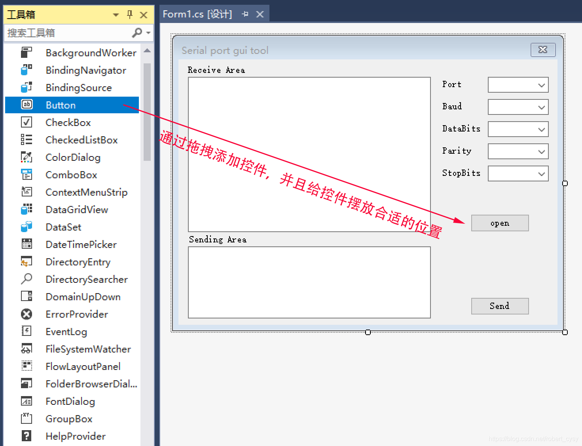Select the Sending Area label

(218, 240)
